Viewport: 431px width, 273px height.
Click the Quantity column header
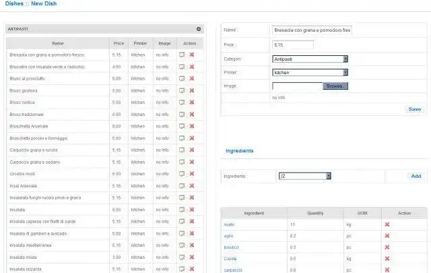pos(315,213)
